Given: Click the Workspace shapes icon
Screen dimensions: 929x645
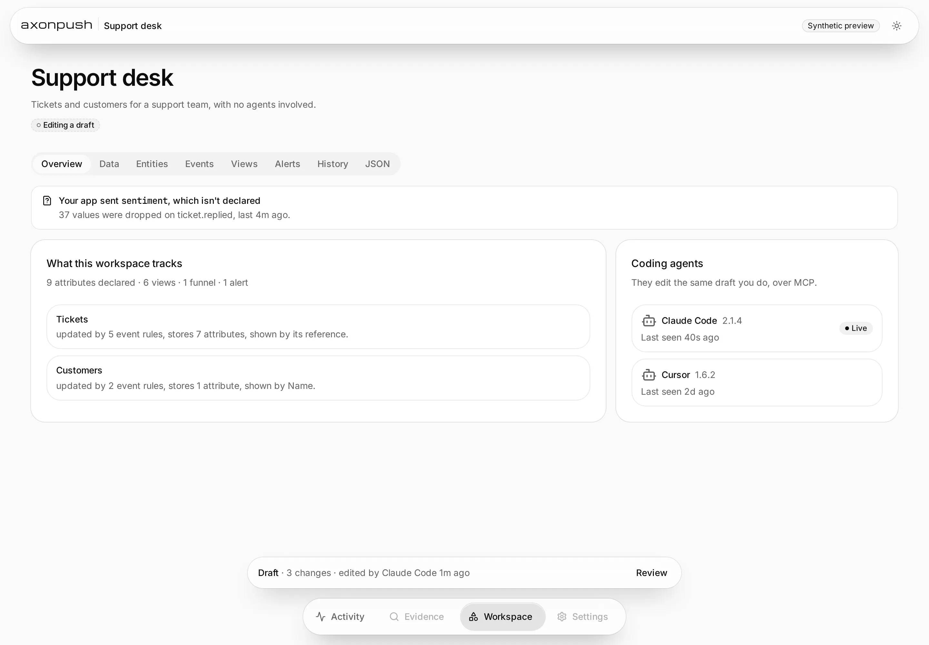Looking at the screenshot, I should (x=474, y=616).
